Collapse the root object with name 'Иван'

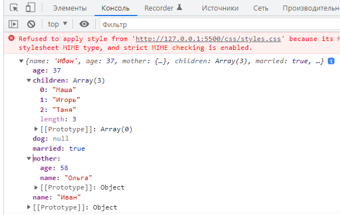(21, 61)
